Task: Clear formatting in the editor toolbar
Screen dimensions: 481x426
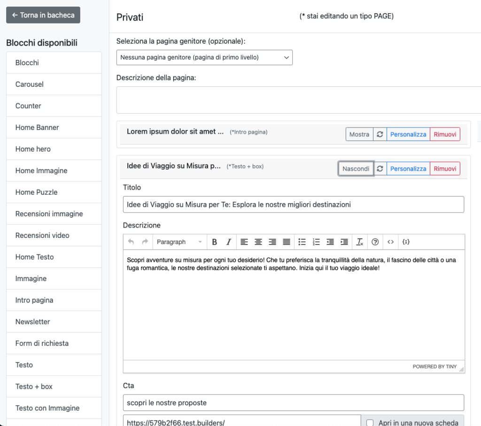Action: (x=360, y=242)
